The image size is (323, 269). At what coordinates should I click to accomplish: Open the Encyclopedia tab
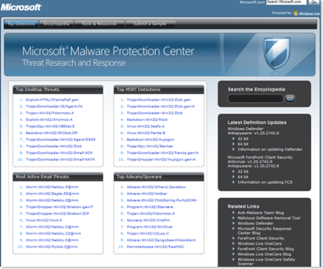[x=56, y=24]
